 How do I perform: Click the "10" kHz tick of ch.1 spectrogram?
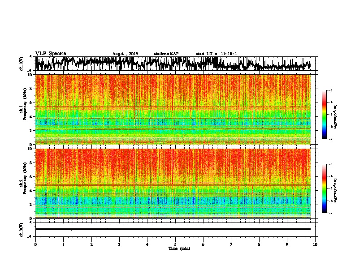pyautogui.click(x=31, y=75)
